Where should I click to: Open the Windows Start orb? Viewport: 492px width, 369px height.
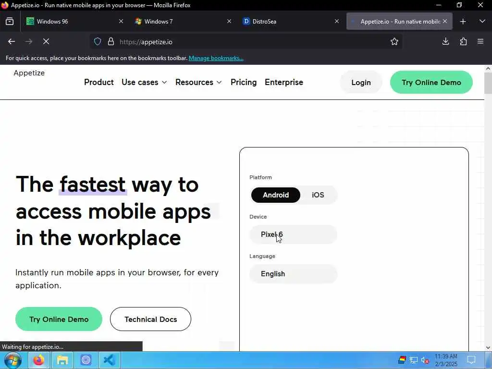(x=13, y=360)
